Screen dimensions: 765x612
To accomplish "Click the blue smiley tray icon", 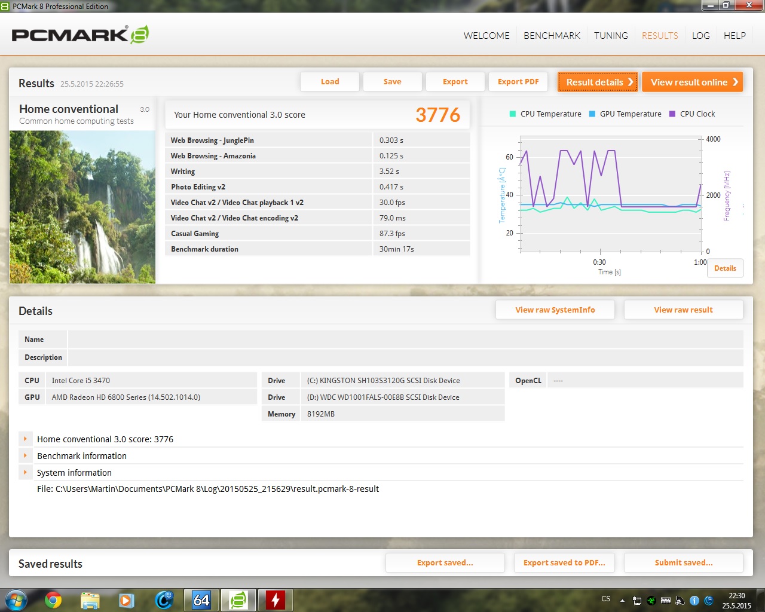I will (x=709, y=601).
